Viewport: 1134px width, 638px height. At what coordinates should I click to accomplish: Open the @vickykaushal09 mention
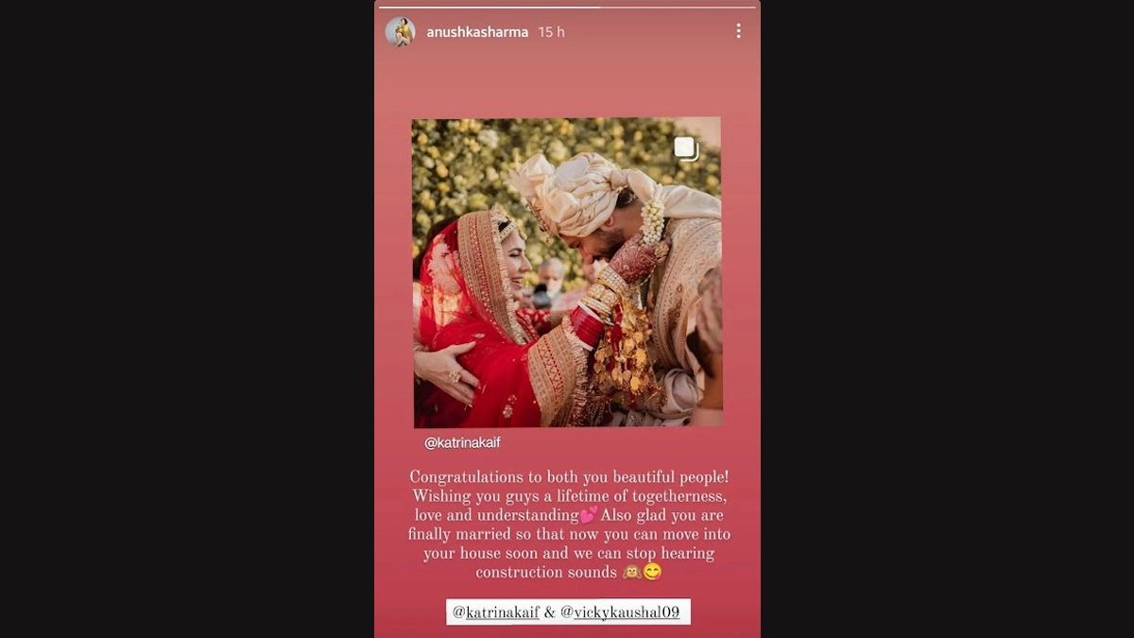pos(620,612)
